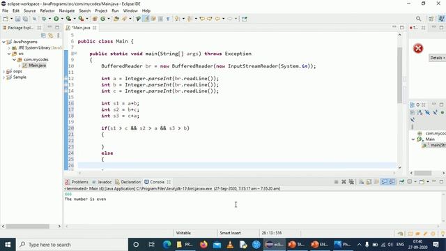Viewport: 446px width, 251px height.
Task: Click the New Java Package icon
Action: click(95, 19)
